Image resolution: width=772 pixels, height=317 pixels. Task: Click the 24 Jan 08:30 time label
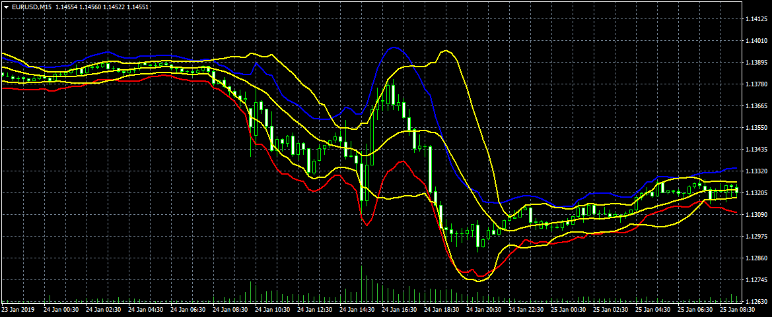click(x=230, y=310)
